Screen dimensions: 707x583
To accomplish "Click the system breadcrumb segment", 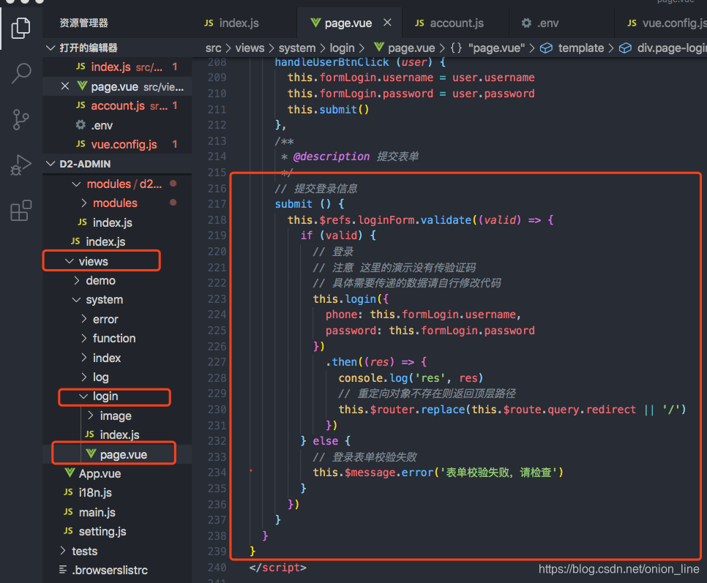I will pos(296,48).
